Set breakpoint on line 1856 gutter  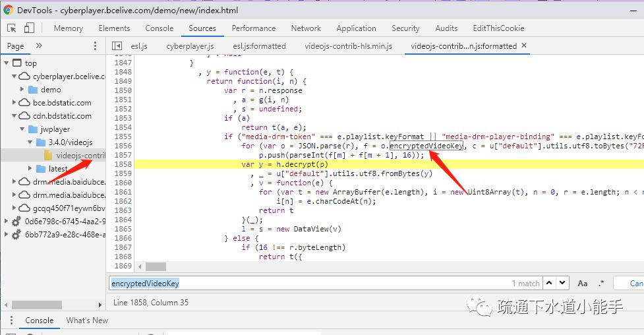123,146
